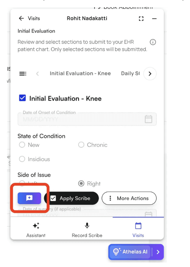Click the Apply Scribe button
Screen dimensions: 190x267
coord(71,198)
